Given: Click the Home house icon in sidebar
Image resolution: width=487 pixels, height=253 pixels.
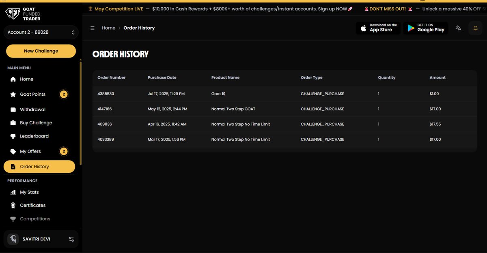Looking at the screenshot, I should pos(13,79).
